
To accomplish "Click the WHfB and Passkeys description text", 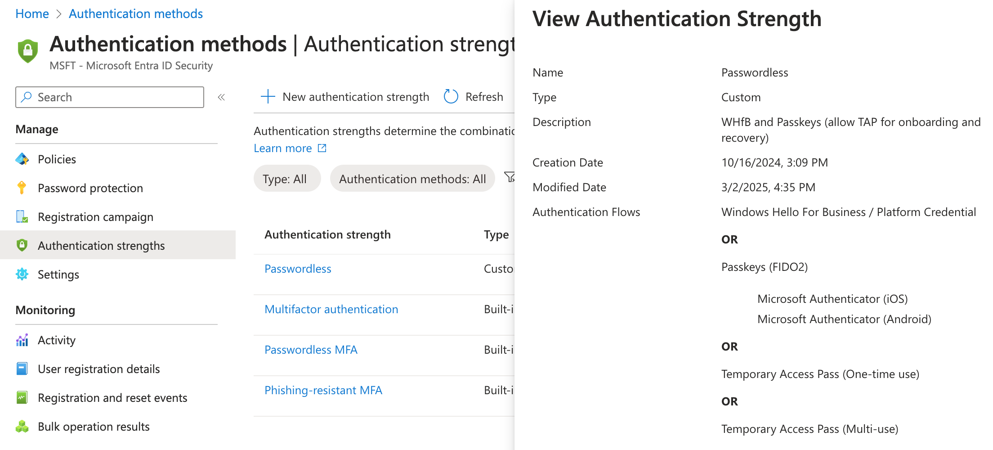I will click(x=851, y=130).
